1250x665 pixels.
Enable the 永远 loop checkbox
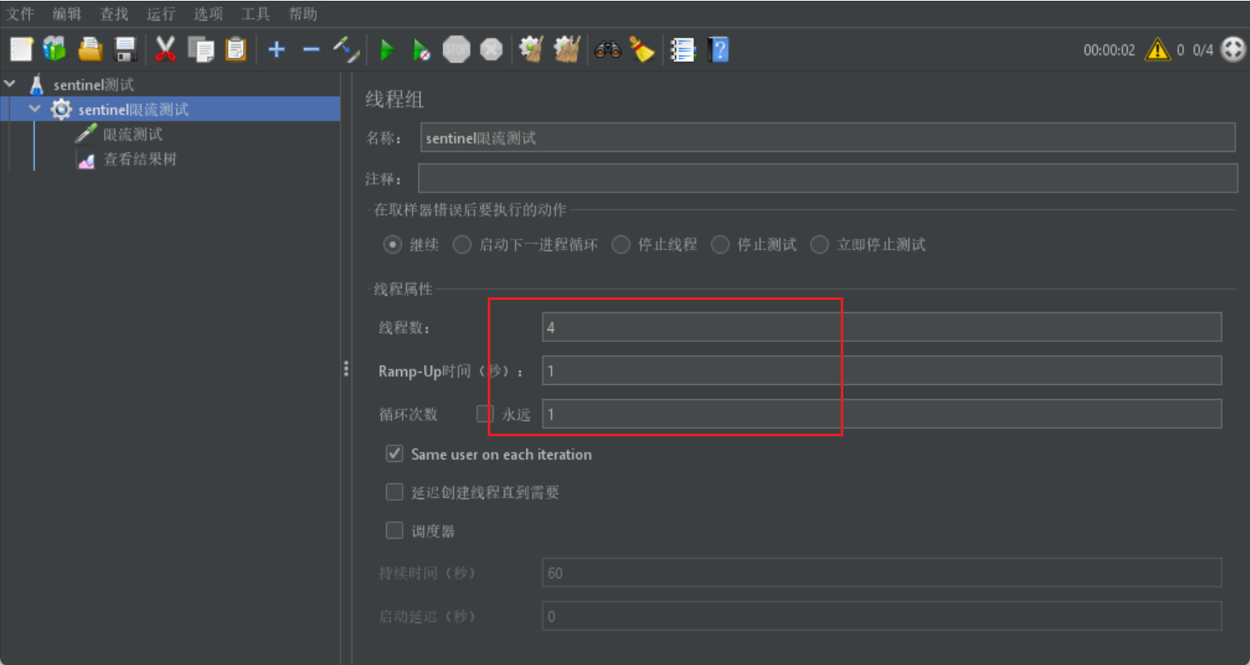[x=485, y=414]
